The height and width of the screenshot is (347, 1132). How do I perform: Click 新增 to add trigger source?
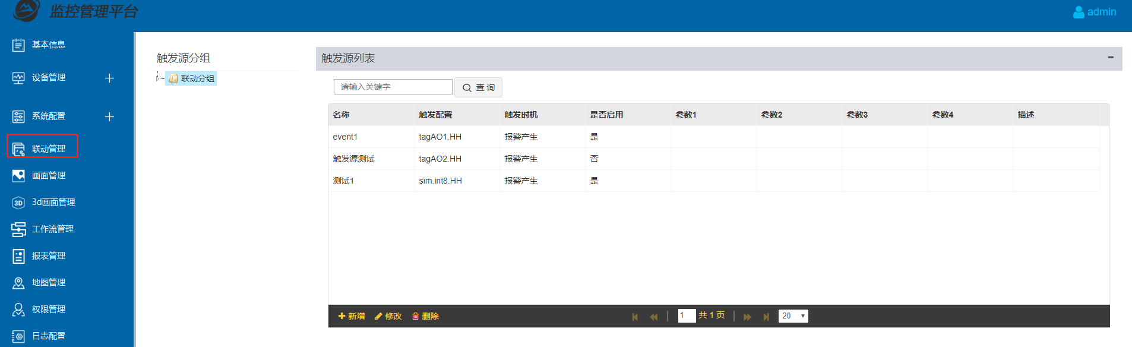(x=352, y=316)
